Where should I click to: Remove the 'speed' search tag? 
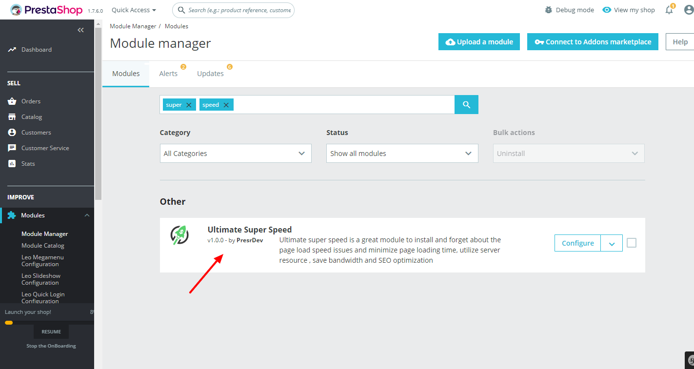tap(226, 105)
